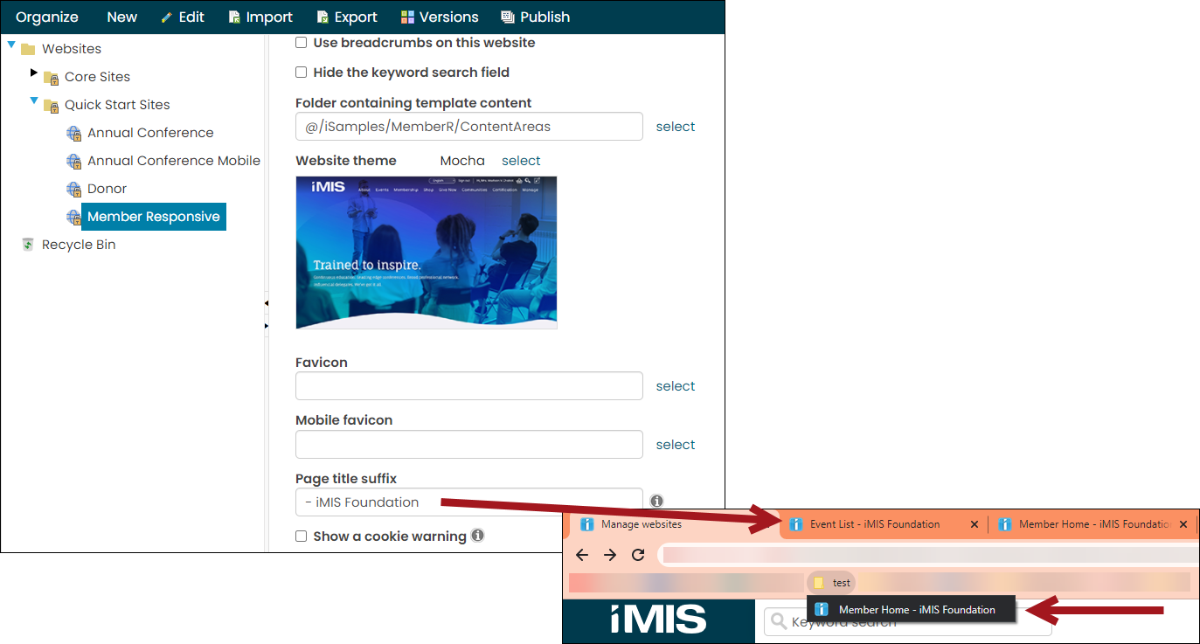Click the iMIS logo on the web page
The height and width of the screenshot is (644, 1200).
point(658,620)
